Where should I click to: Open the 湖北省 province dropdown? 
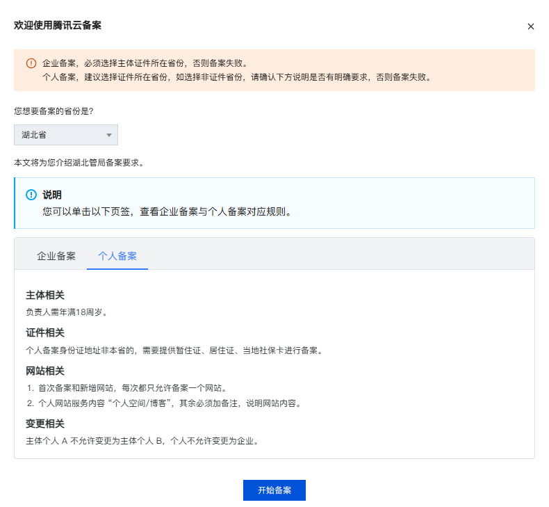click(66, 135)
